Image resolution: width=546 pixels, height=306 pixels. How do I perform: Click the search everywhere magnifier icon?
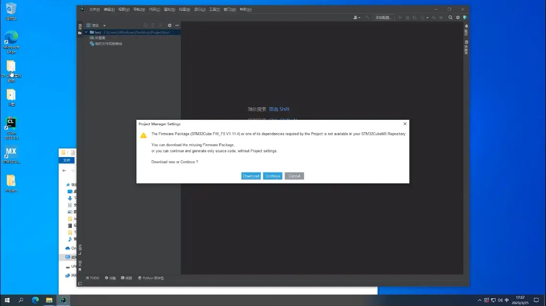point(450,17)
